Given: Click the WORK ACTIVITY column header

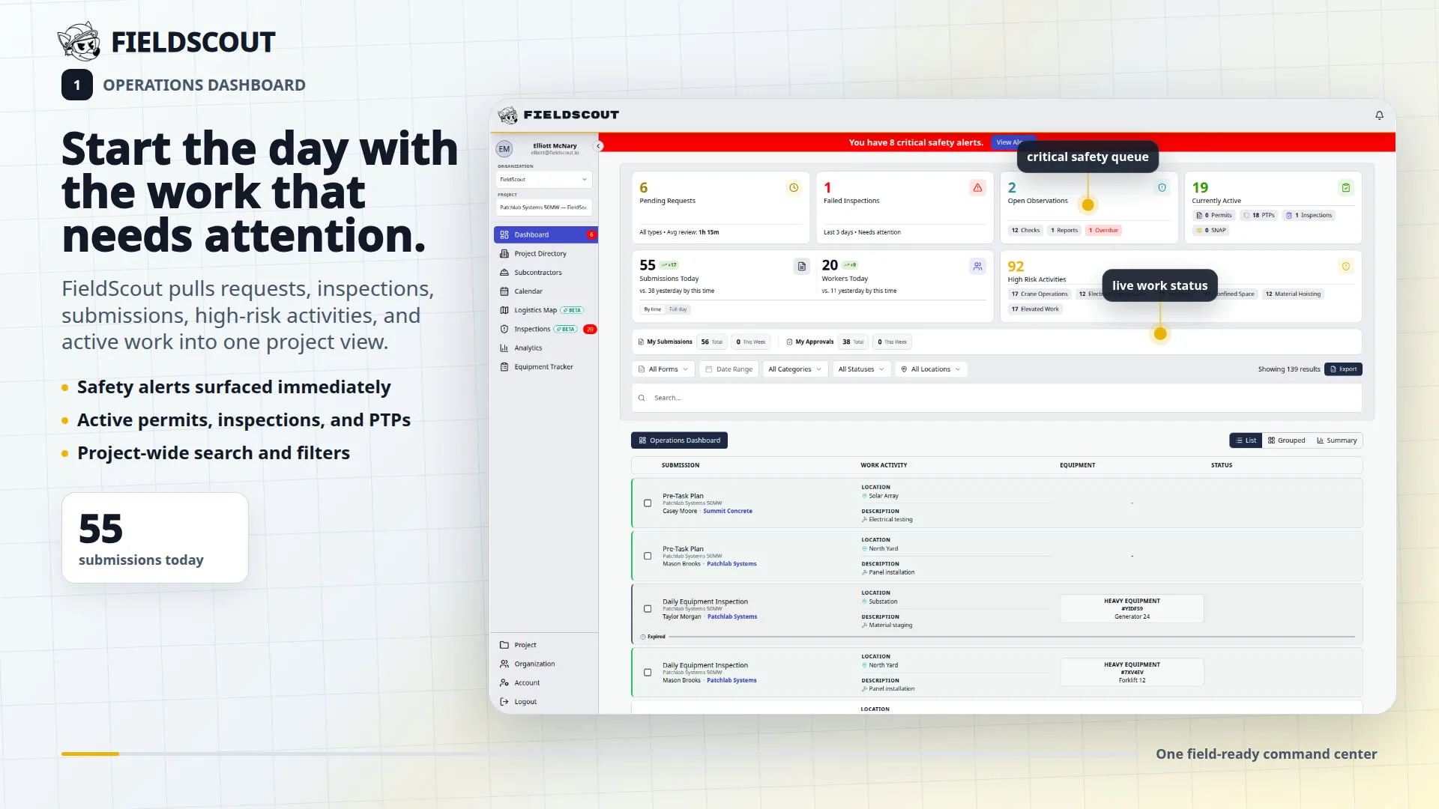Looking at the screenshot, I should (884, 465).
